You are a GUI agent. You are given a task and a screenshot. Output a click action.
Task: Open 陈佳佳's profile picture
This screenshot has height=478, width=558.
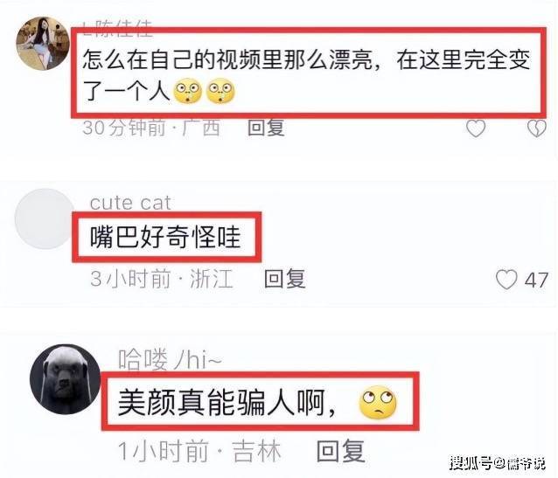click(x=43, y=44)
